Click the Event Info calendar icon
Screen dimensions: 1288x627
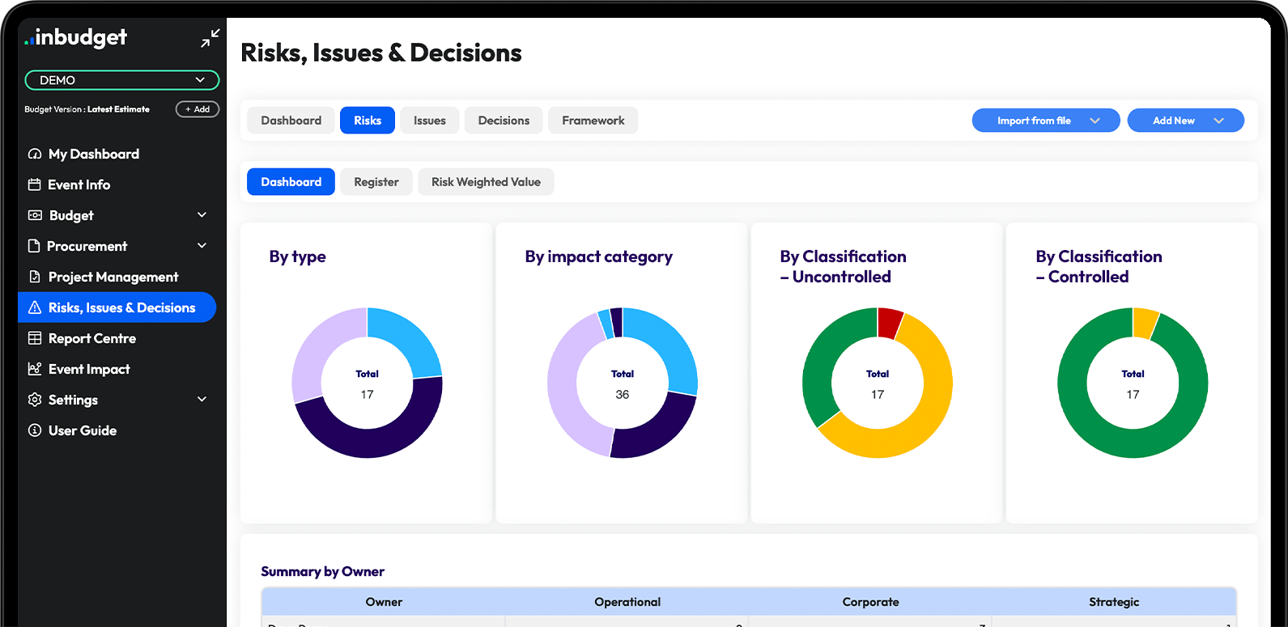(x=35, y=184)
